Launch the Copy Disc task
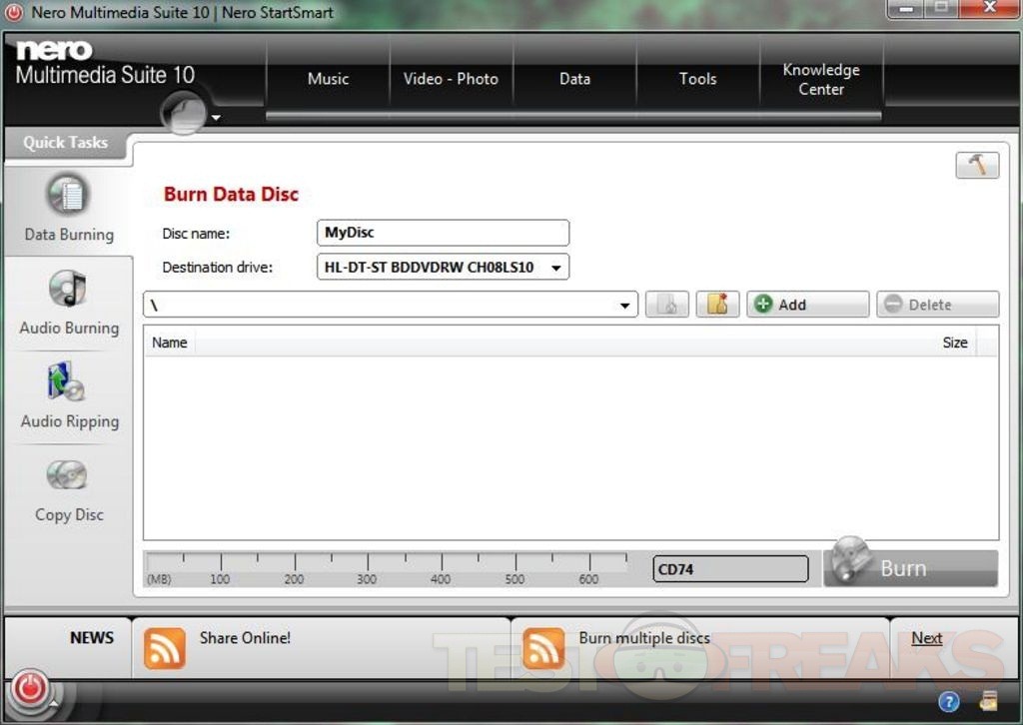The height and width of the screenshot is (725, 1023). click(x=68, y=476)
